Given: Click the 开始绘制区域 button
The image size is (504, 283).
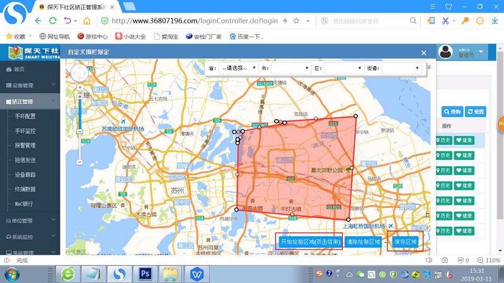Looking at the screenshot, I should [x=310, y=241].
